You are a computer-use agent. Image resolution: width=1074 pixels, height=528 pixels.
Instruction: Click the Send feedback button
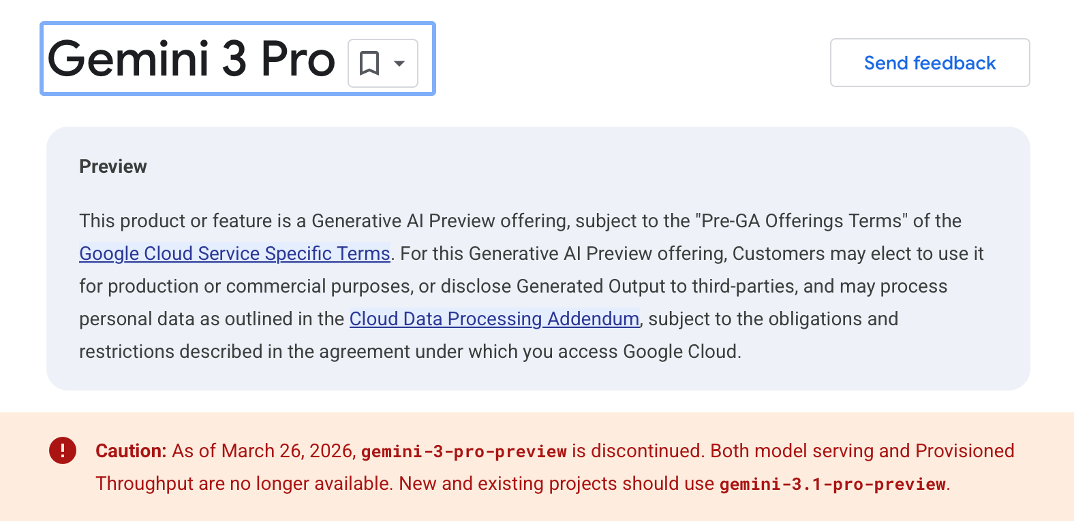pos(930,63)
